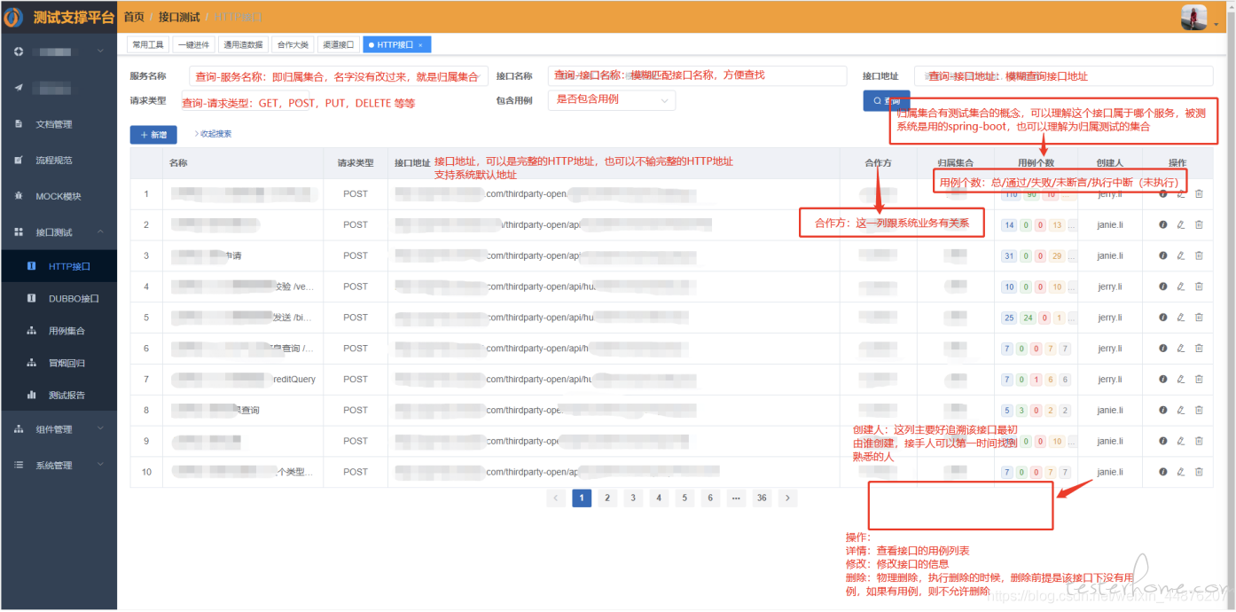Open MOCK模块 in the sidebar
Image resolution: width=1236 pixels, height=612 pixels.
58,196
